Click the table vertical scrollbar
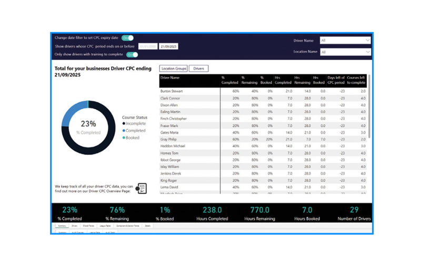This screenshot has height=253, width=421. tap(369, 106)
